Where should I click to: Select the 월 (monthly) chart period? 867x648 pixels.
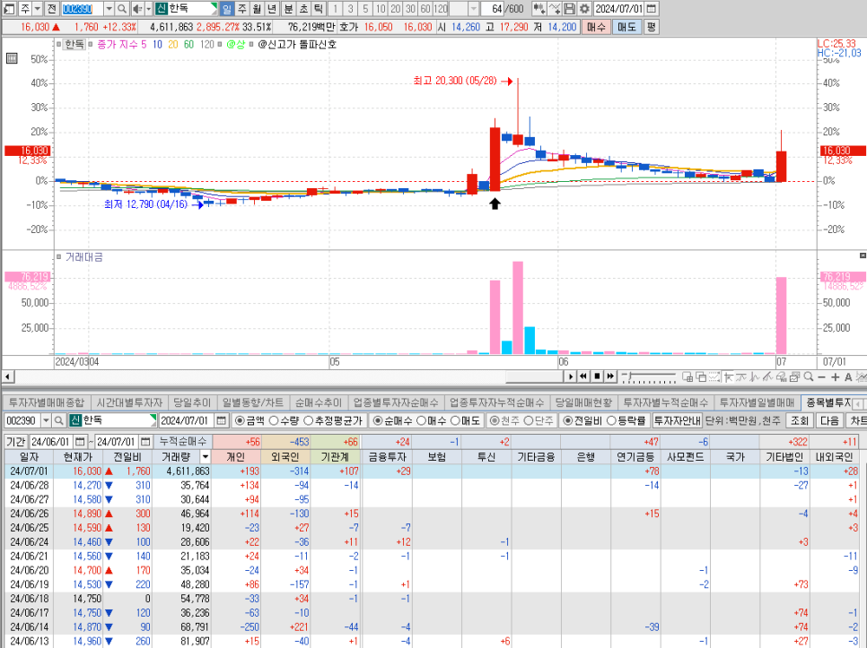(257, 9)
